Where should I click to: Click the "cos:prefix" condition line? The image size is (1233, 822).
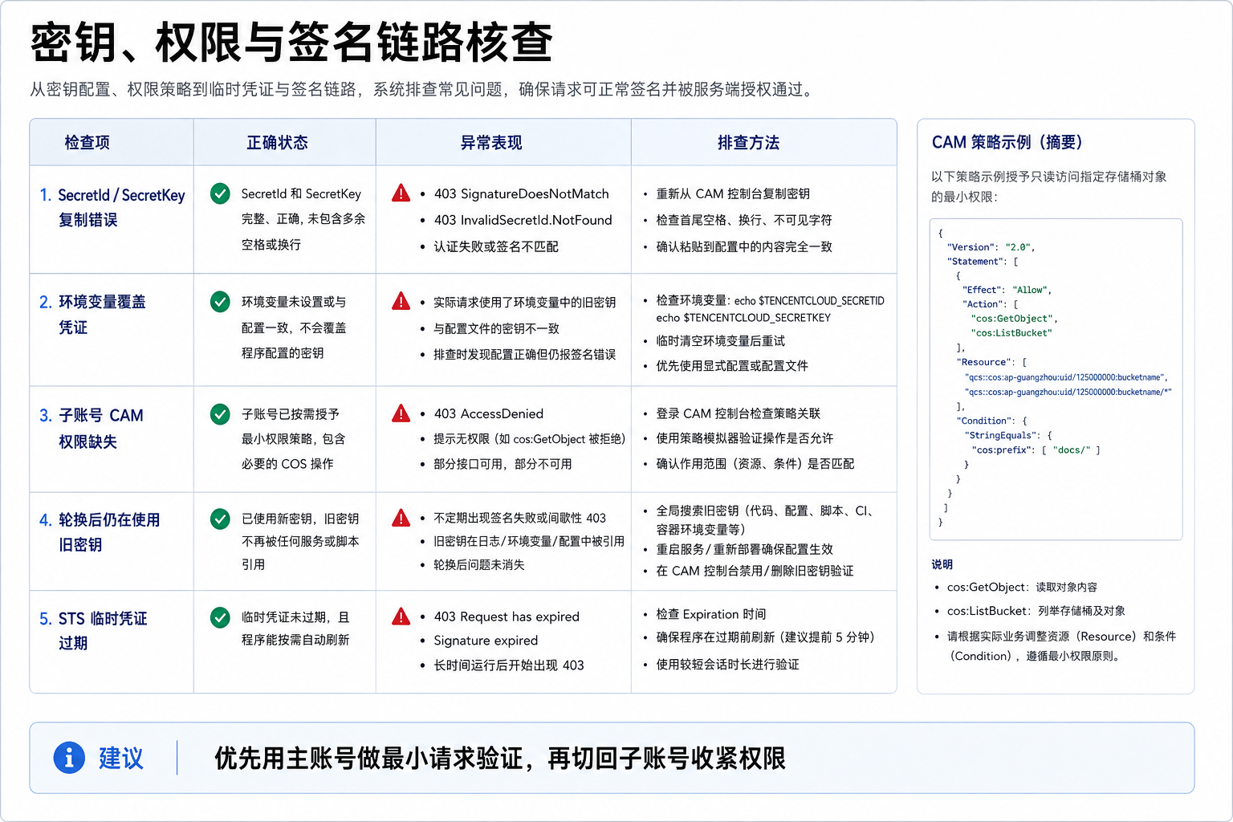1036,450
